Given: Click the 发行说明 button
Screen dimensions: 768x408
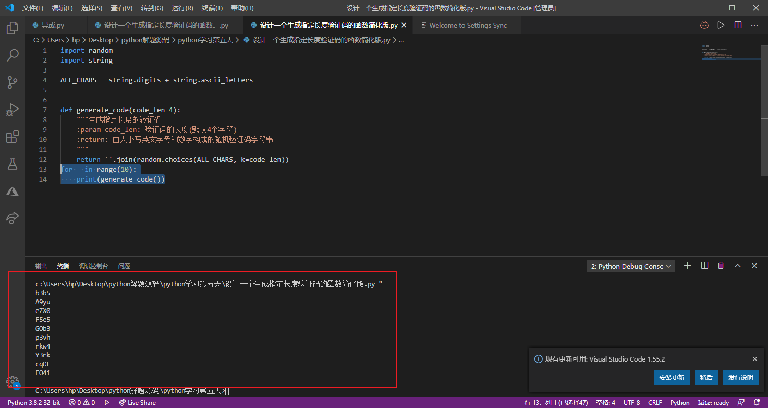Looking at the screenshot, I should [x=740, y=377].
